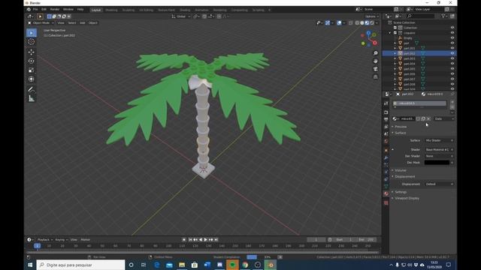481x270 pixels.
Task: Open the Surface Mix Shader dropdown
Action: [439, 140]
